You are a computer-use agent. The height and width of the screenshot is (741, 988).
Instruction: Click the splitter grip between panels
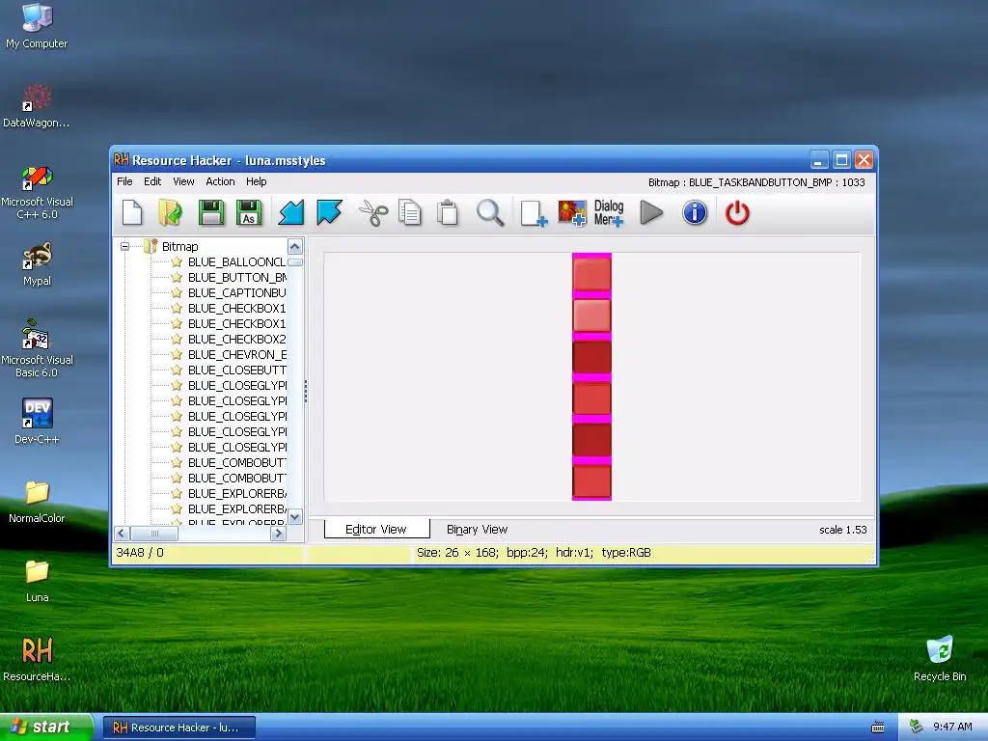pos(306,391)
